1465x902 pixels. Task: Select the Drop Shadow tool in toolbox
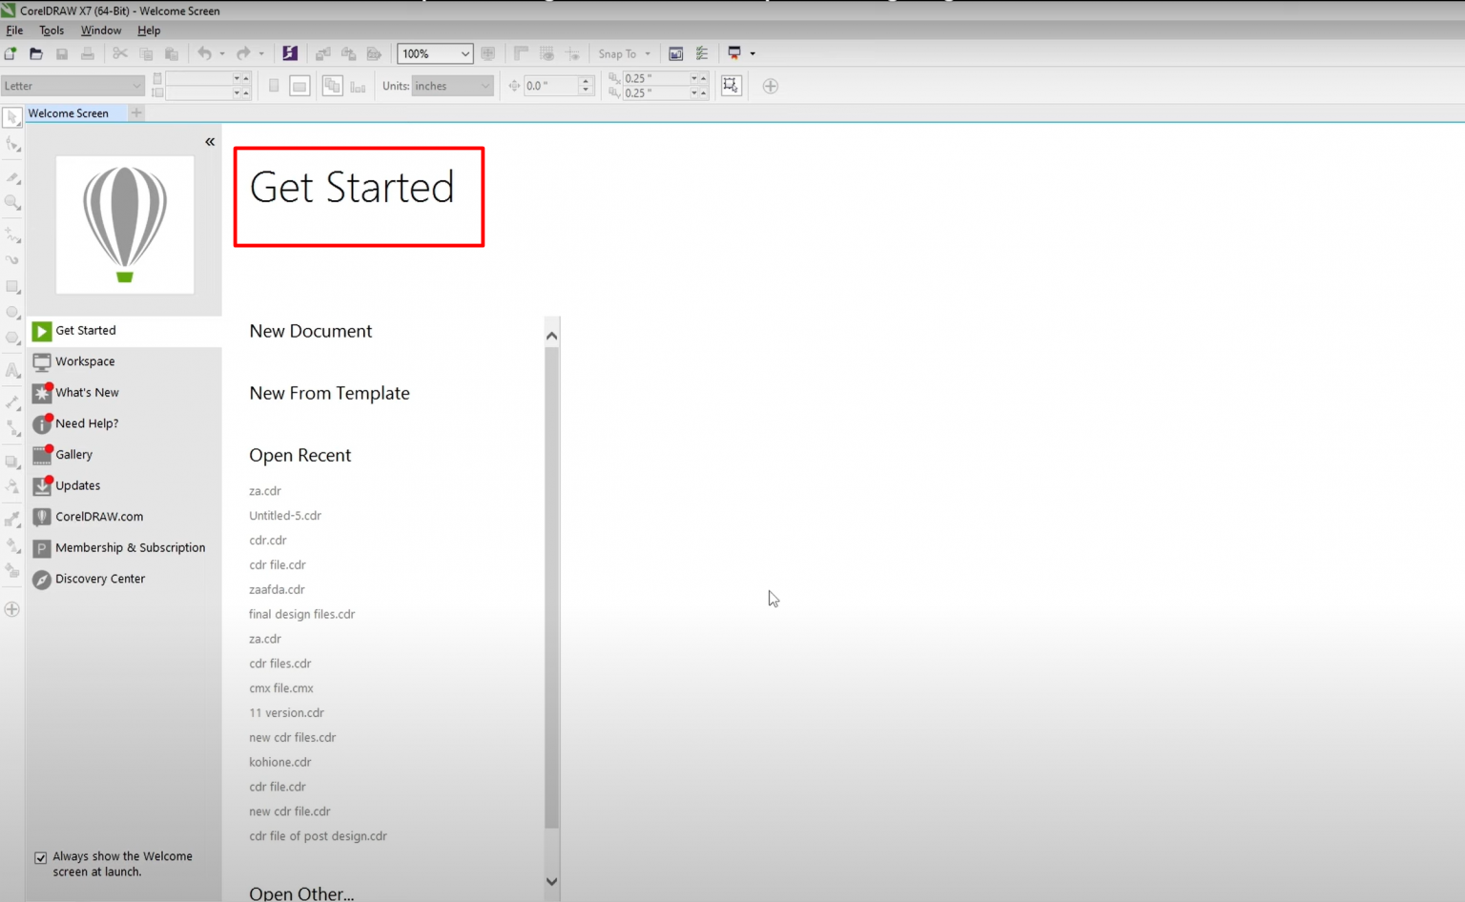(12, 461)
